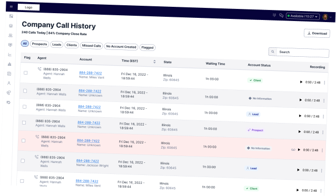Select the checkbox for Jackson Wright call
The height and width of the screenshot is (196, 336).
23,161
